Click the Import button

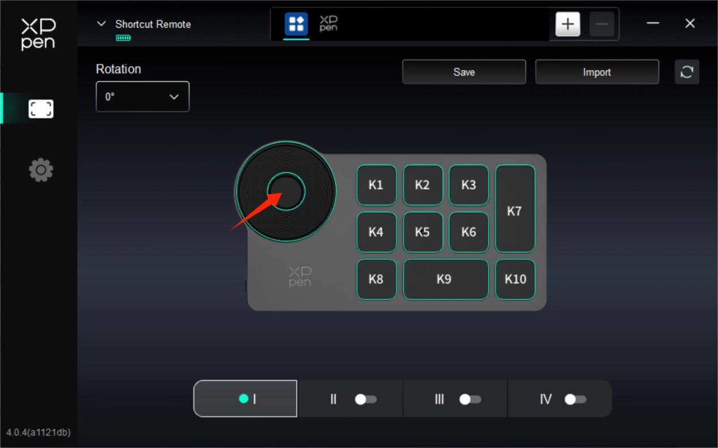click(x=597, y=72)
